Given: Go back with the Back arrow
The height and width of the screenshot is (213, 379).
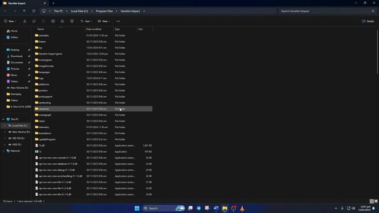Looking at the screenshot, I should (5, 11).
